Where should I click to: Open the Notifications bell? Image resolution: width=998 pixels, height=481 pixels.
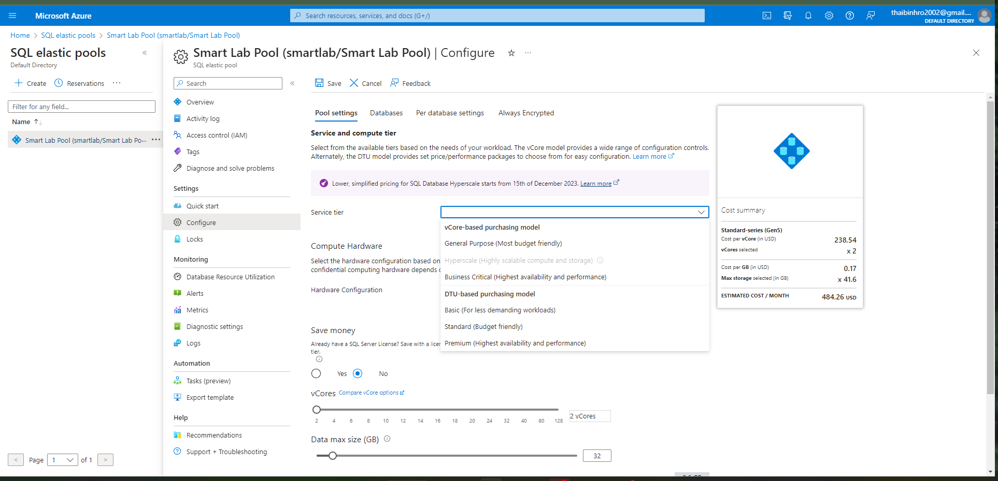pos(808,16)
